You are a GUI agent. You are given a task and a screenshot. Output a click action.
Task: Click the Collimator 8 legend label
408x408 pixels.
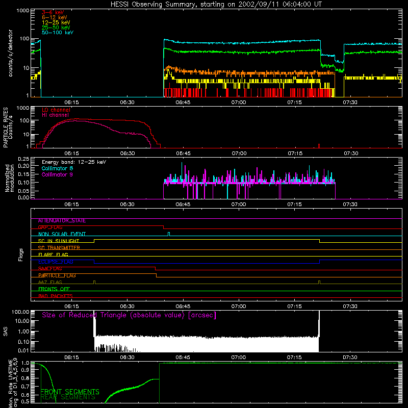(x=57, y=168)
